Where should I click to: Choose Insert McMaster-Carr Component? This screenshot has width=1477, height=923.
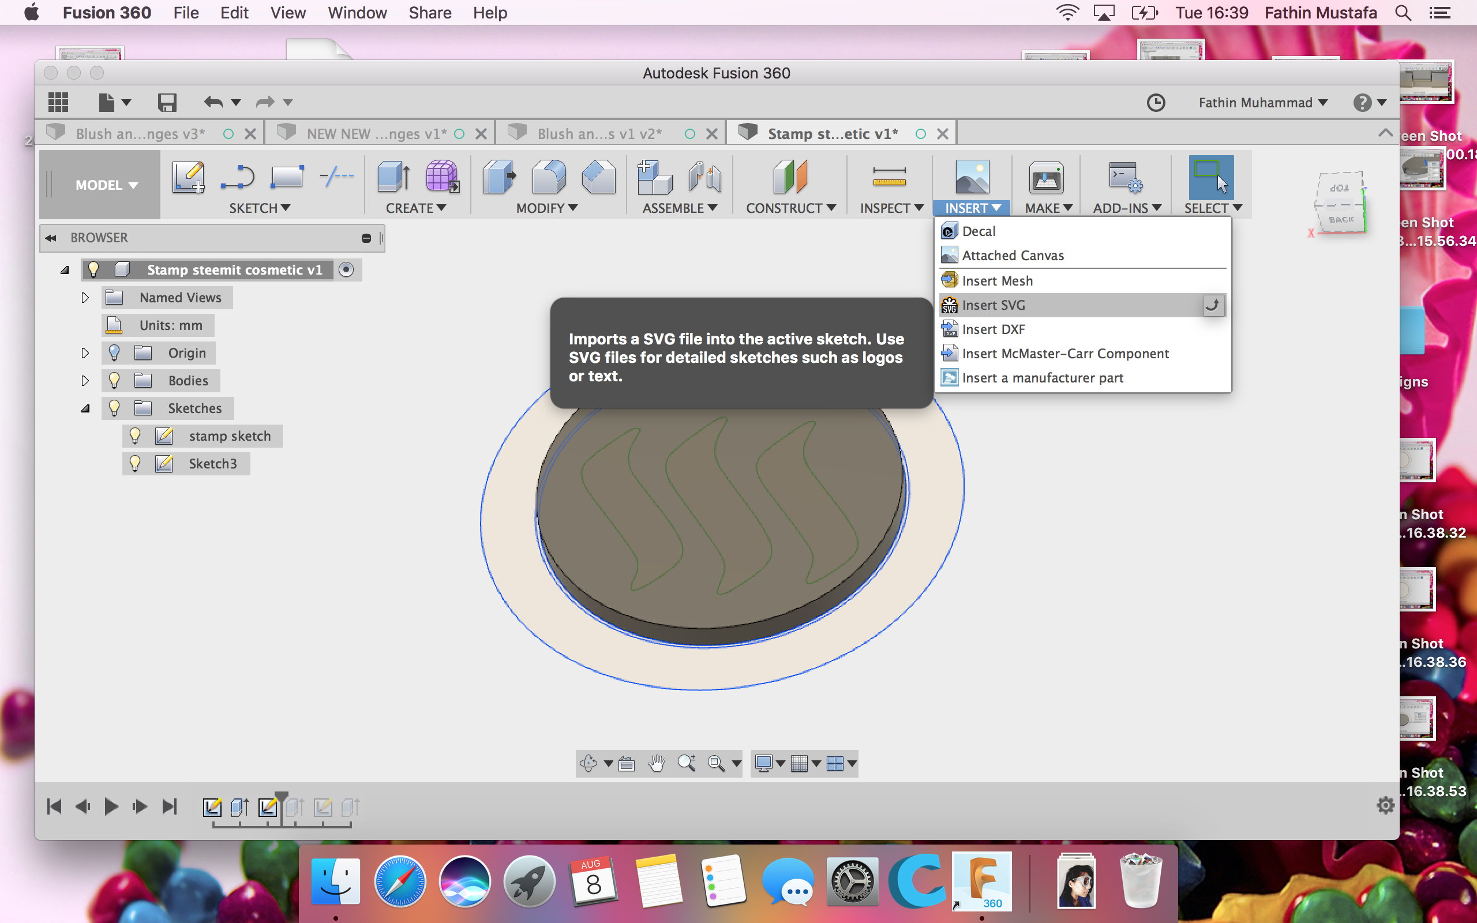coord(1082,354)
